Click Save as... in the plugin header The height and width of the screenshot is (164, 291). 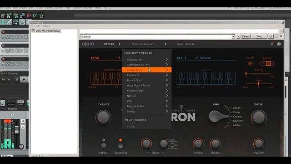tap(191, 44)
